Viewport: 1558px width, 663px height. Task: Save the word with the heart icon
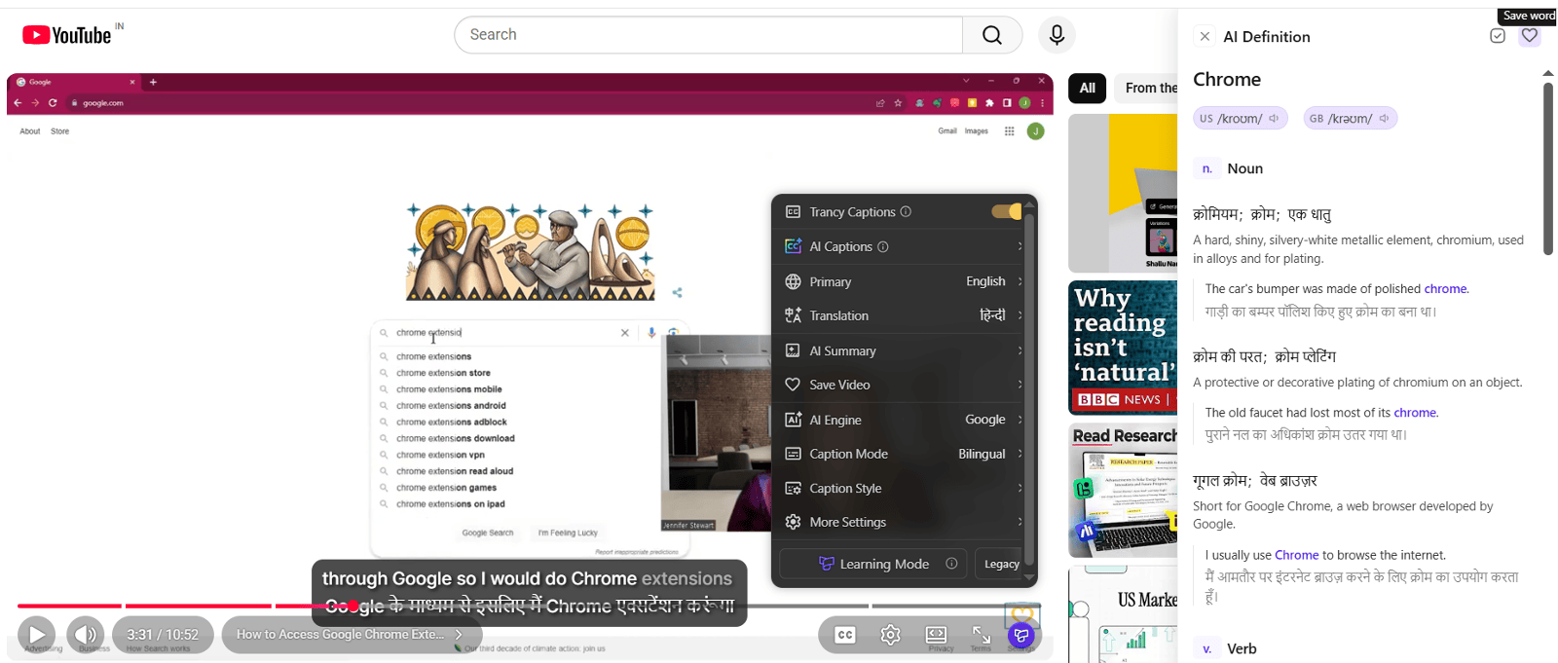pos(1530,36)
